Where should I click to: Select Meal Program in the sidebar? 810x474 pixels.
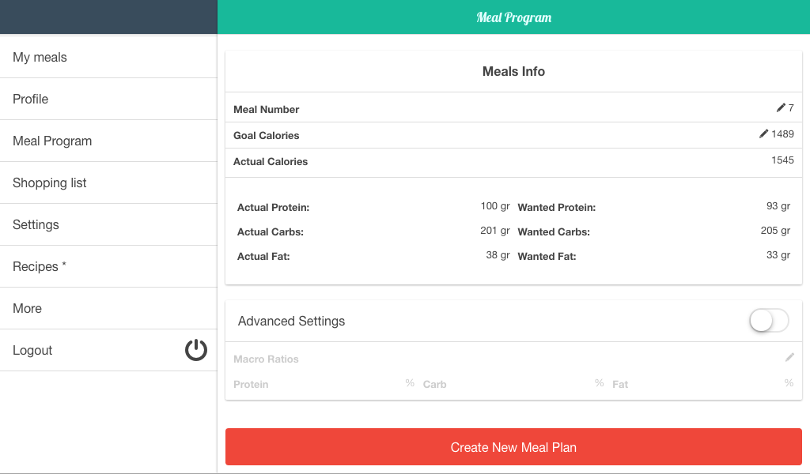point(108,141)
